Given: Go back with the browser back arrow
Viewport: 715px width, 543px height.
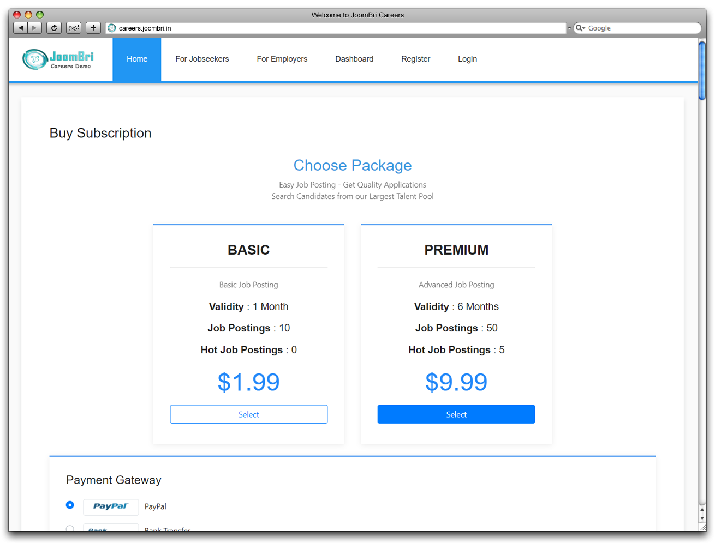Looking at the screenshot, I should 20,28.
